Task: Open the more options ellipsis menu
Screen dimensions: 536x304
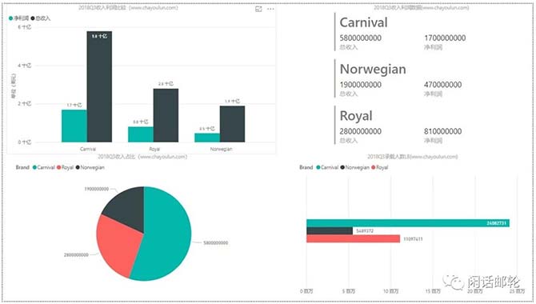Action: point(270,9)
